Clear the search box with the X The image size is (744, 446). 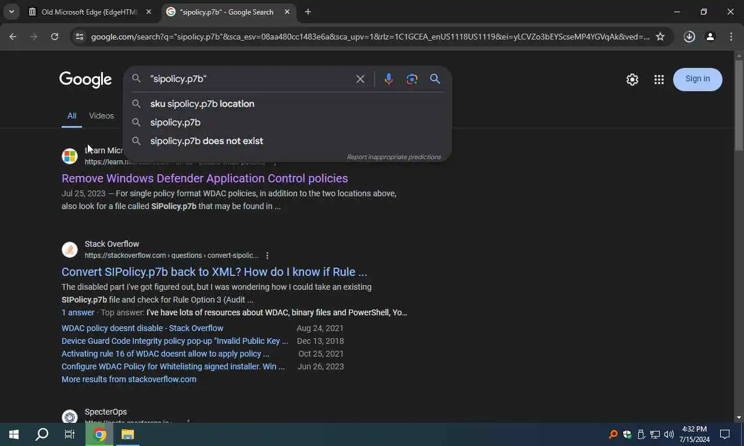tap(360, 79)
